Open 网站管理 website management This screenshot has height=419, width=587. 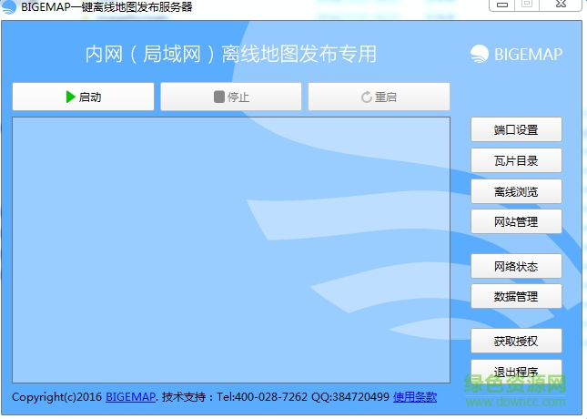(516, 221)
